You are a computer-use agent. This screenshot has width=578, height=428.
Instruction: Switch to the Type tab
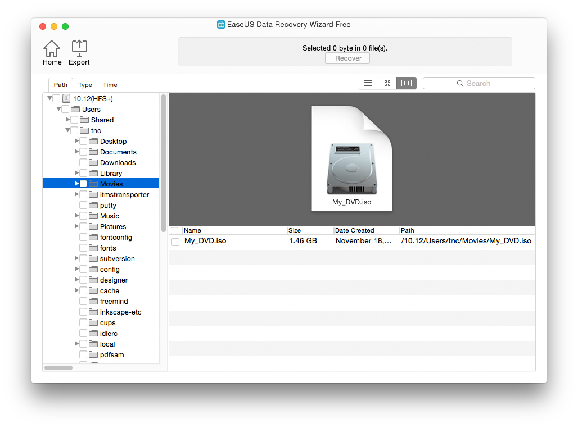85,85
